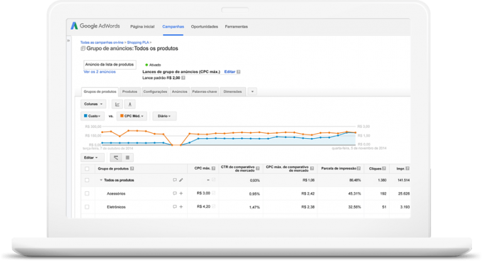The image size is (482, 261).
Task: Open the Diário interval dropdown
Action: coord(164,116)
